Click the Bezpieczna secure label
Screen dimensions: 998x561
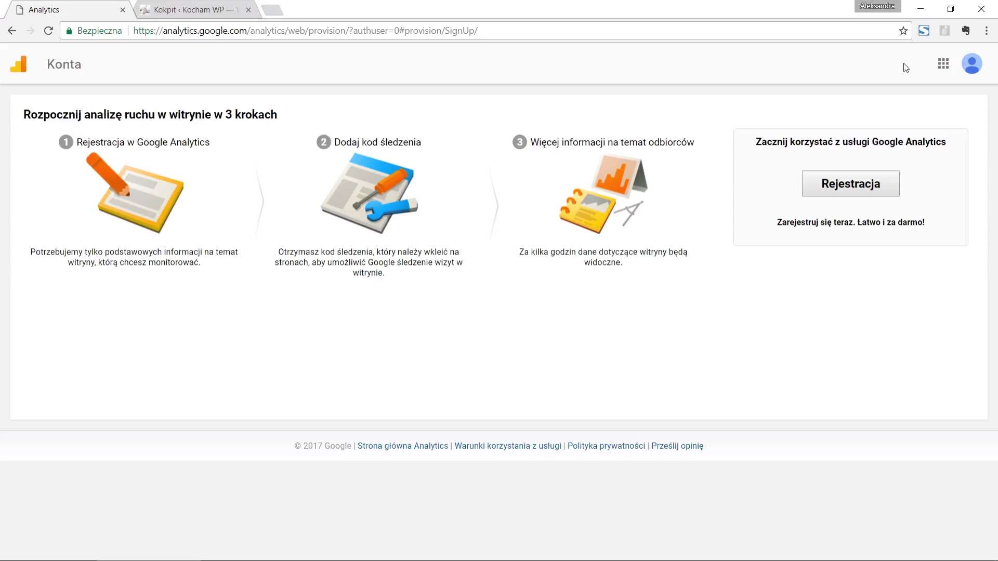tap(99, 31)
